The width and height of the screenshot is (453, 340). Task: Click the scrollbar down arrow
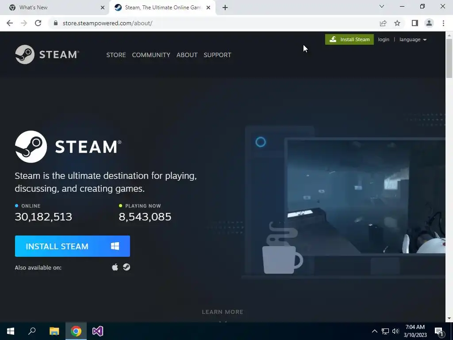(x=449, y=318)
